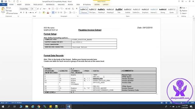Open the font size dropdown

(35, 9)
